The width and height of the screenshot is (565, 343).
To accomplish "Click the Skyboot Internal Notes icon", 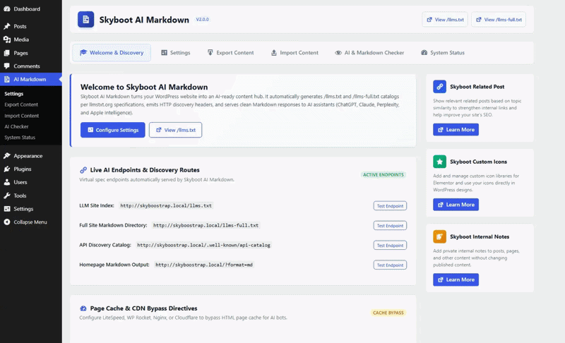I will [439, 236].
